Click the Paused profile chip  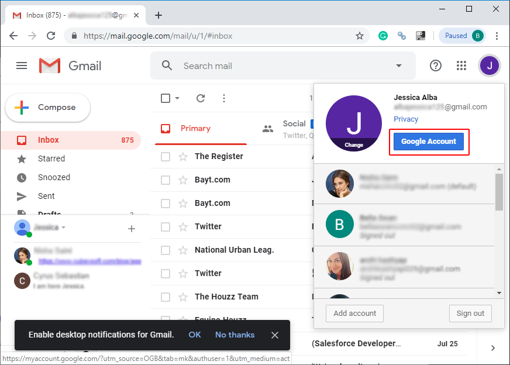click(462, 36)
